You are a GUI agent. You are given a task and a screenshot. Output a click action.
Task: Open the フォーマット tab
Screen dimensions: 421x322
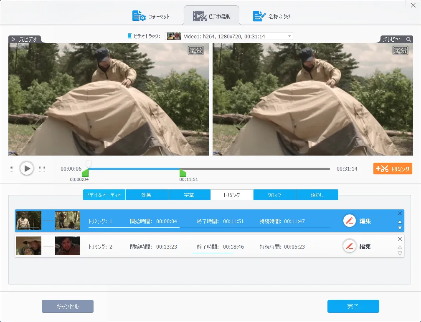pyautogui.click(x=151, y=16)
